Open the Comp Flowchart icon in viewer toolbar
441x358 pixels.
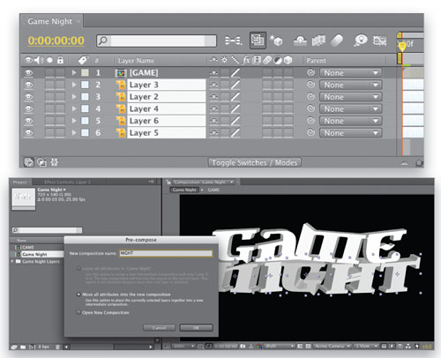[408, 347]
